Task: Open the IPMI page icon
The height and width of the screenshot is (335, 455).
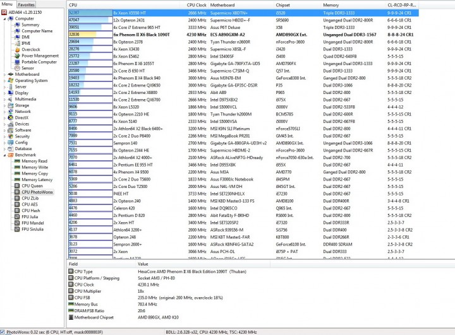Action: (17, 43)
